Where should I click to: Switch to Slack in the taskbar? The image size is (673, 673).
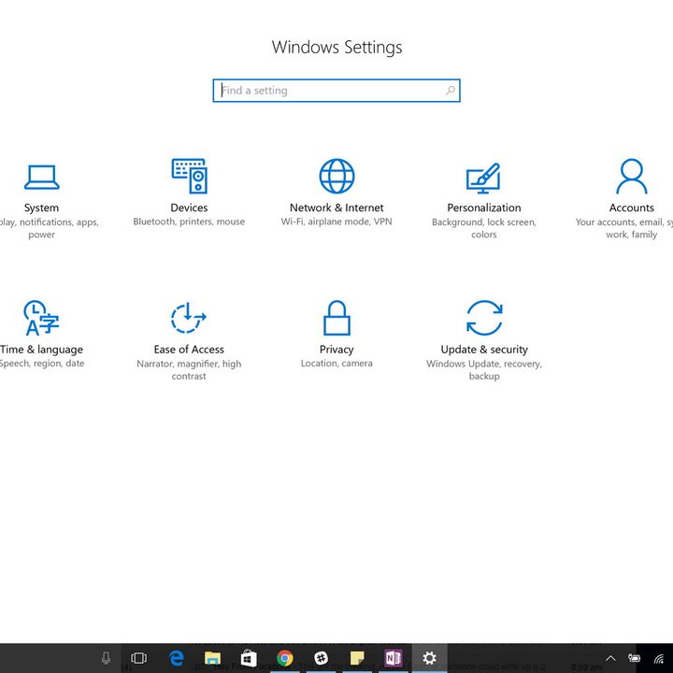click(x=321, y=657)
